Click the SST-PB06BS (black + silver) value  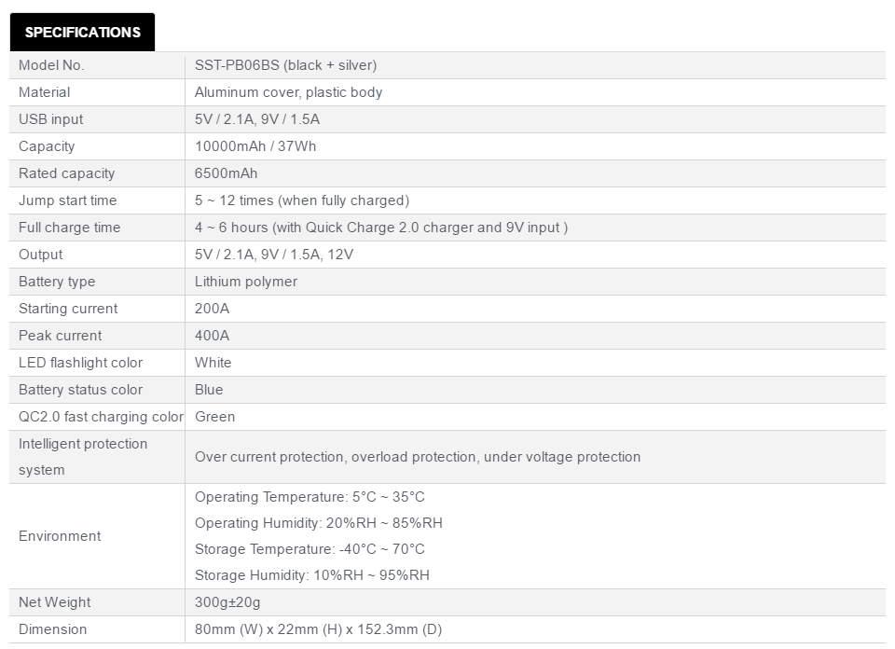285,65
